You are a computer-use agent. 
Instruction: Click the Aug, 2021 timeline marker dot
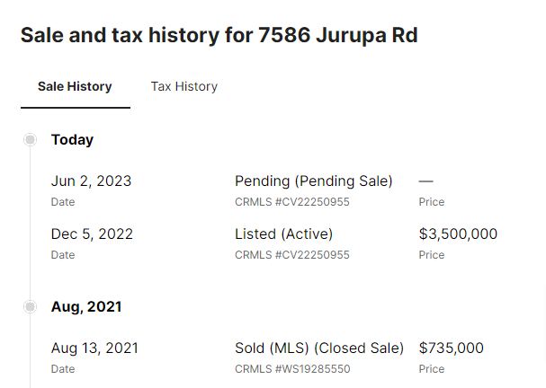point(31,307)
